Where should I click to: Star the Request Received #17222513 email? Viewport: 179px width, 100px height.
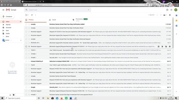pos(29,46)
